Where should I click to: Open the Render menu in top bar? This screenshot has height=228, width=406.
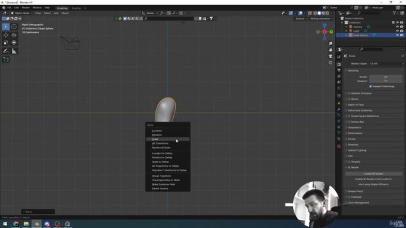25,8
